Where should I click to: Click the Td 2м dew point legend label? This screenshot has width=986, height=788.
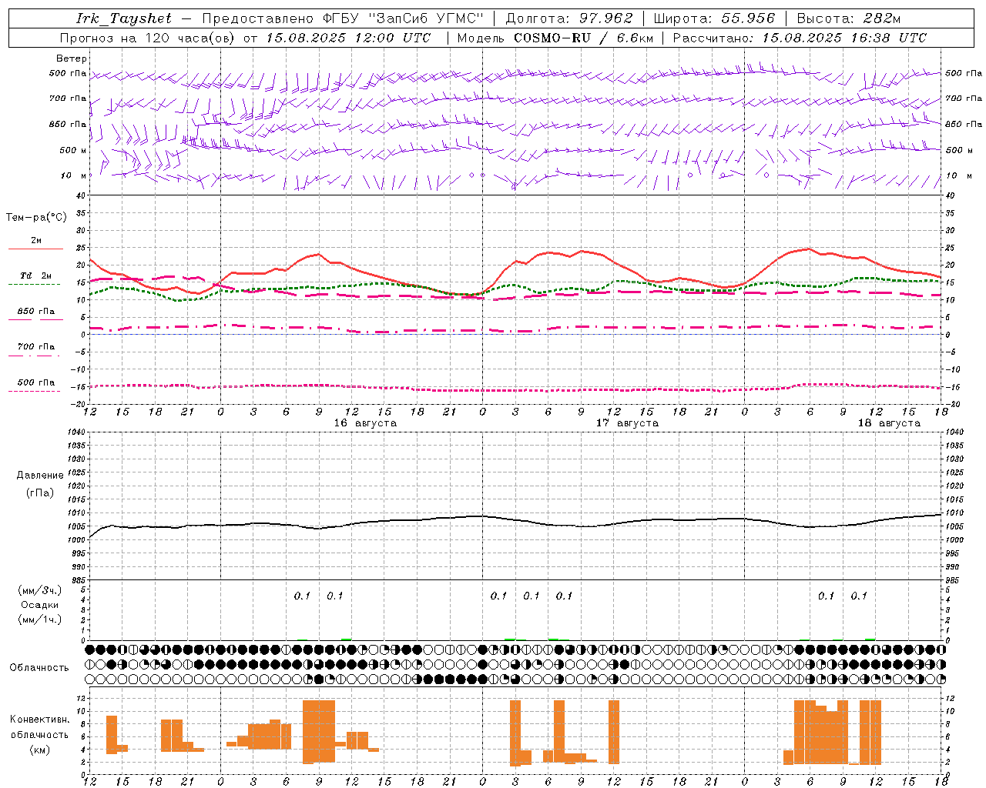36,275
